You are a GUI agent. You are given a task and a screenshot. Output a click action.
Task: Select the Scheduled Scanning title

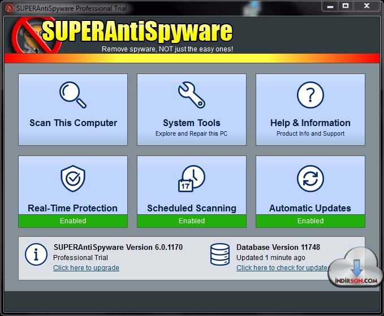click(x=192, y=208)
